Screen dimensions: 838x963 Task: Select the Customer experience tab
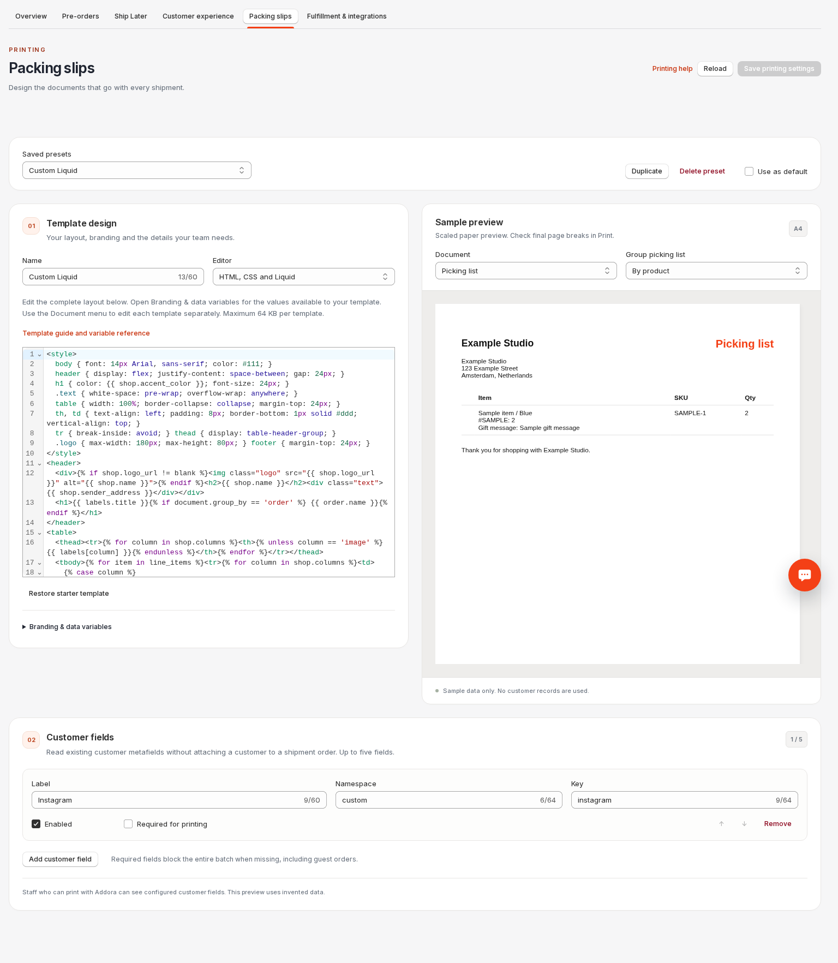[x=198, y=16]
